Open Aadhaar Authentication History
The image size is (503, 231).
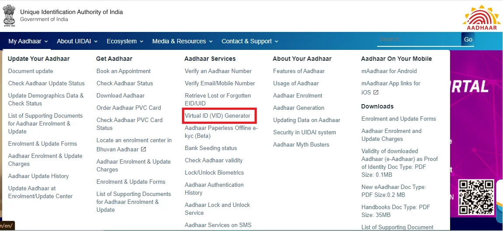click(x=214, y=189)
